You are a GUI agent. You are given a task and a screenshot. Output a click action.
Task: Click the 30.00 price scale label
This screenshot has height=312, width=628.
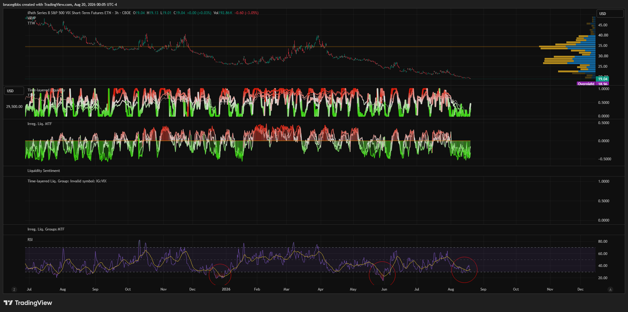(x=603, y=56)
